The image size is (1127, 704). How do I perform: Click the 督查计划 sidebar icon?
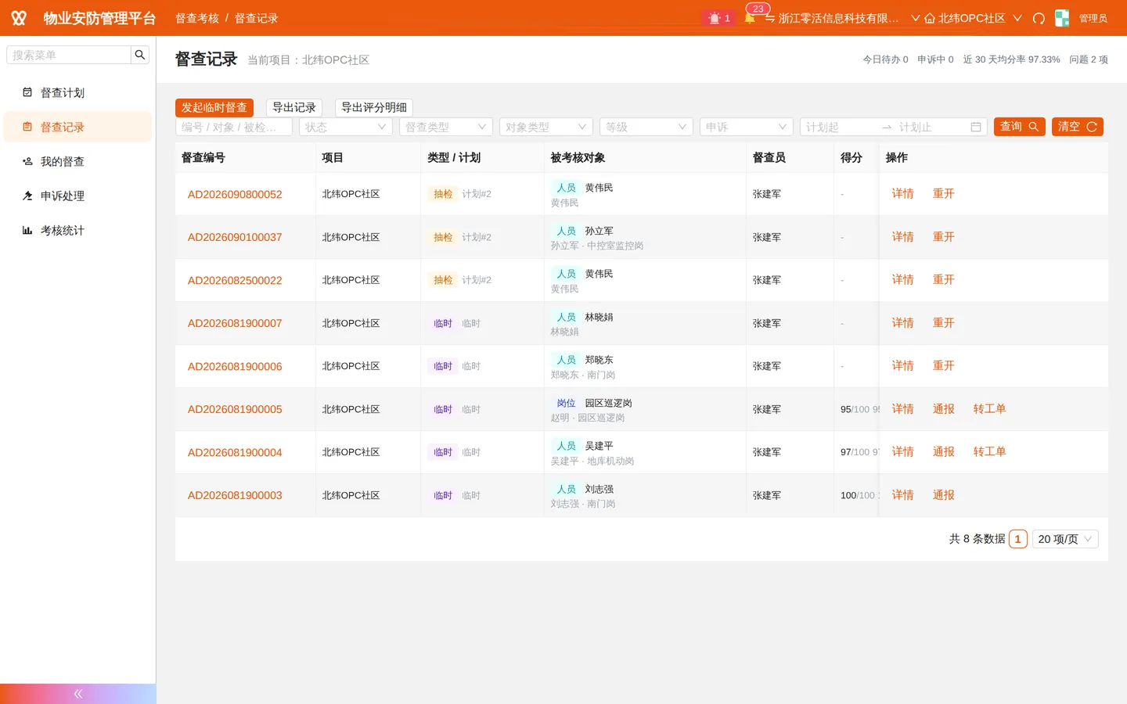click(x=27, y=92)
